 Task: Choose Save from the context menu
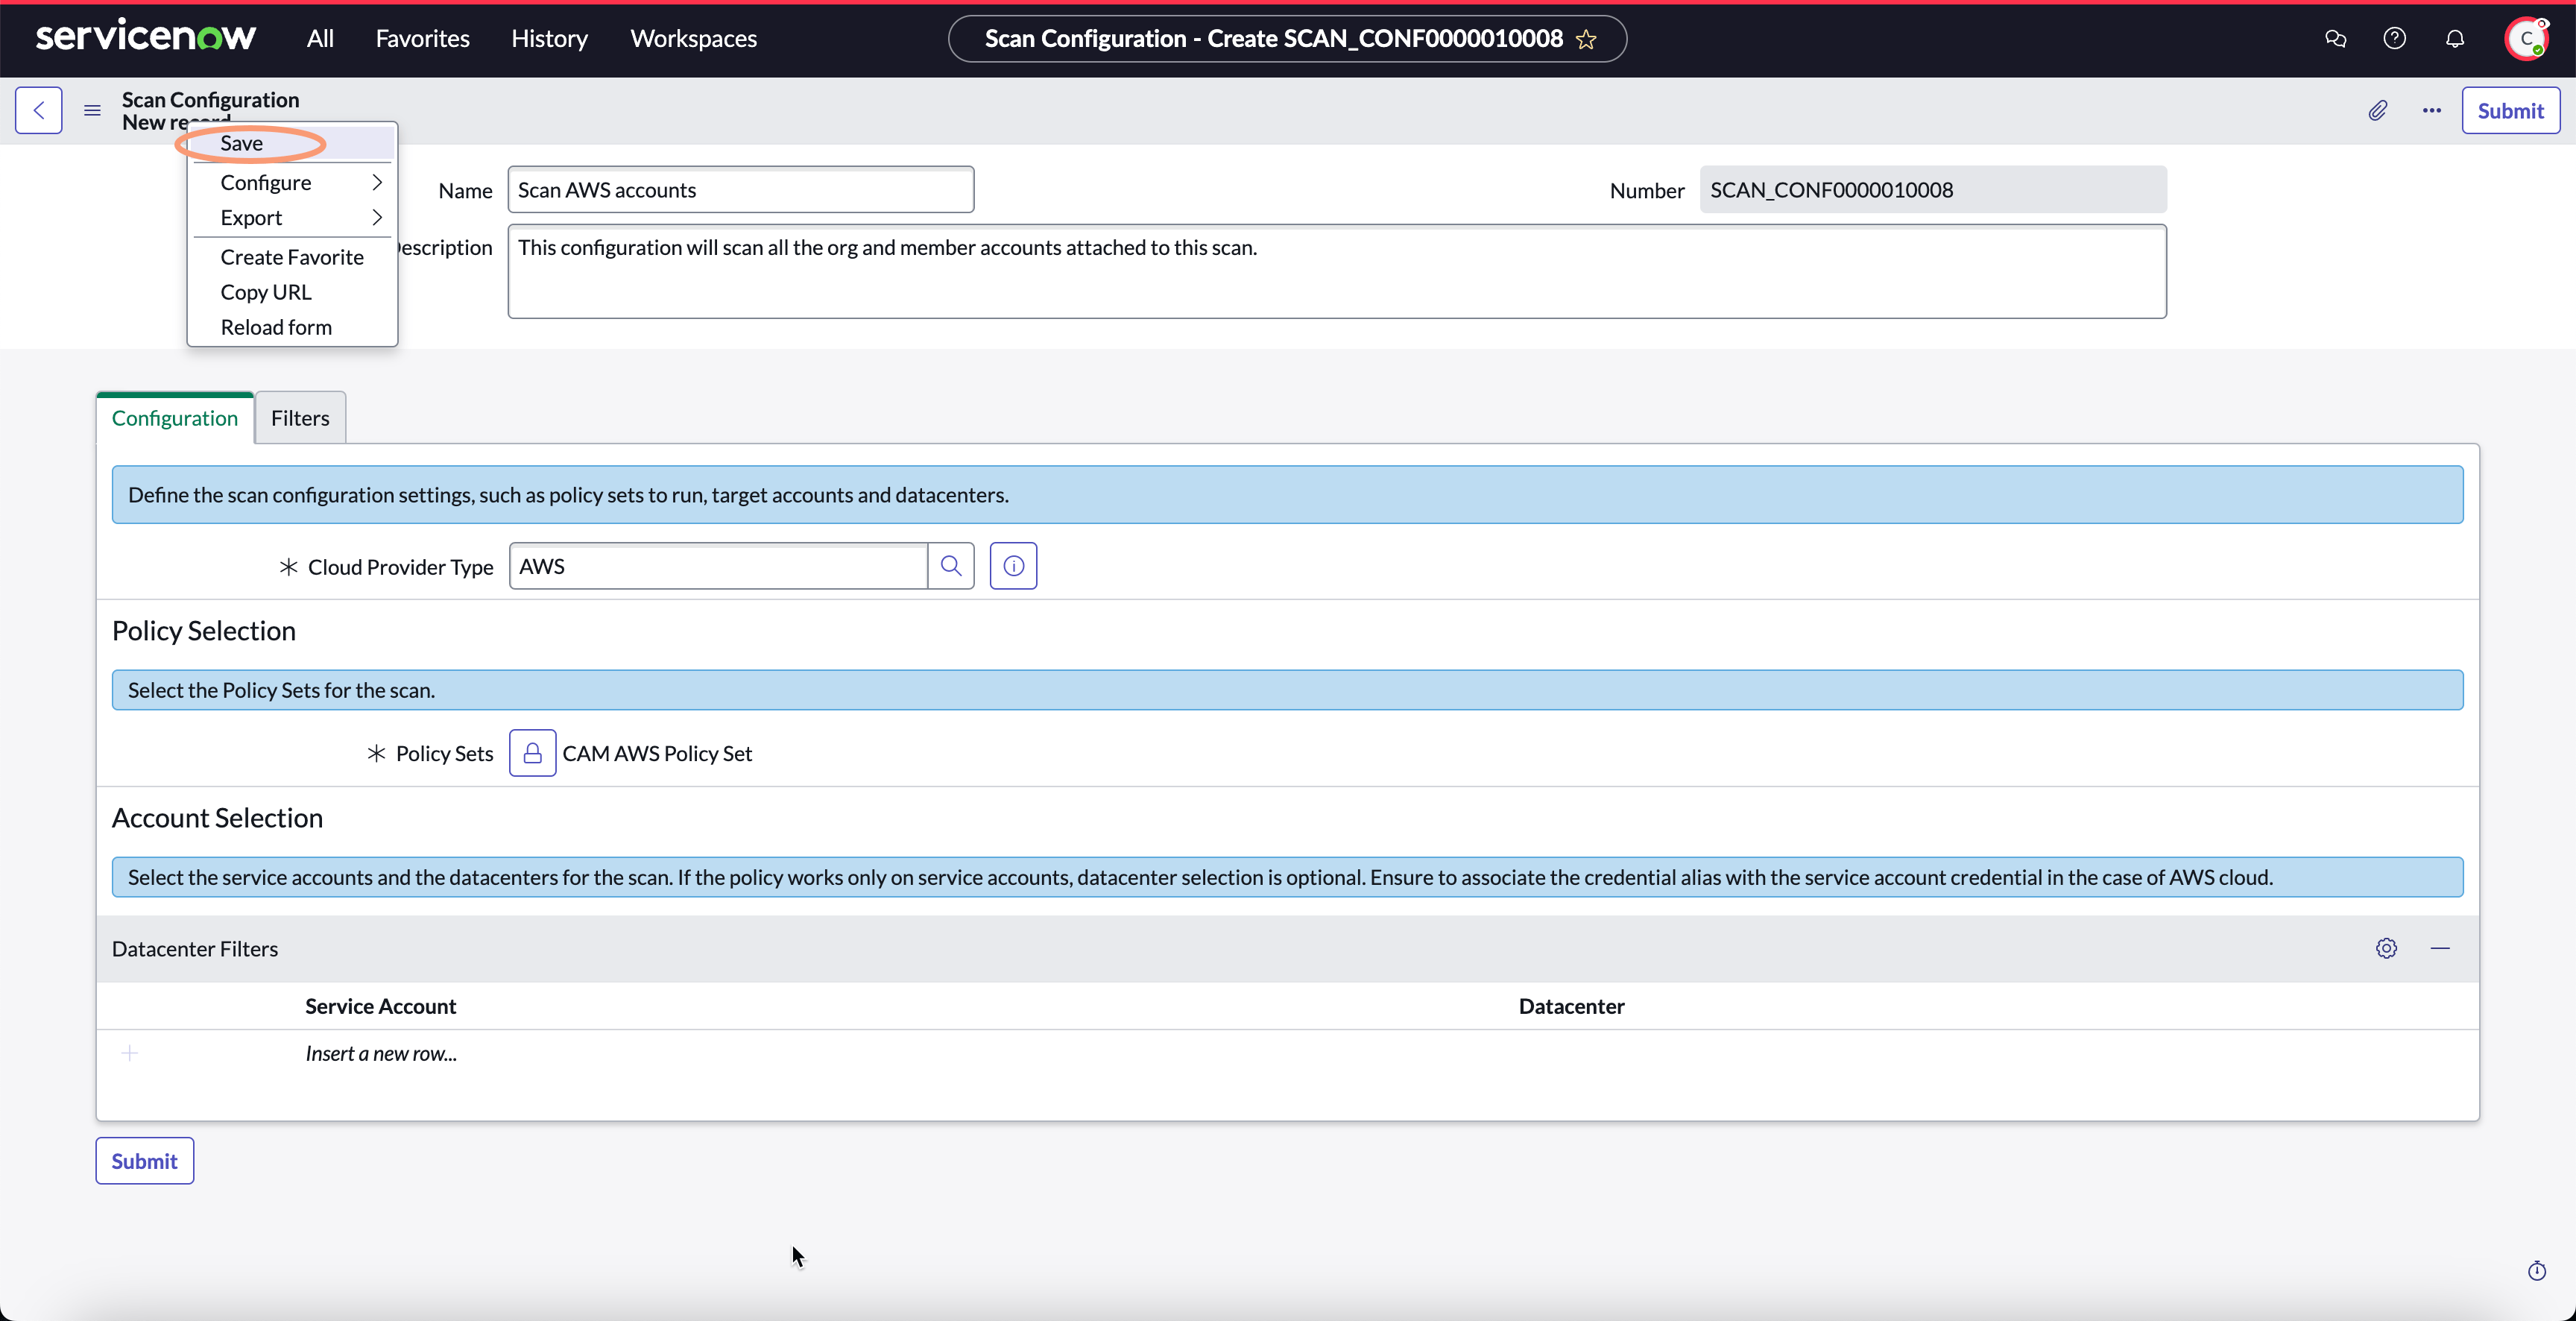point(292,143)
